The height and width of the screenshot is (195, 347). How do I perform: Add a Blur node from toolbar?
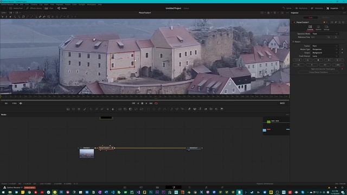113,109
